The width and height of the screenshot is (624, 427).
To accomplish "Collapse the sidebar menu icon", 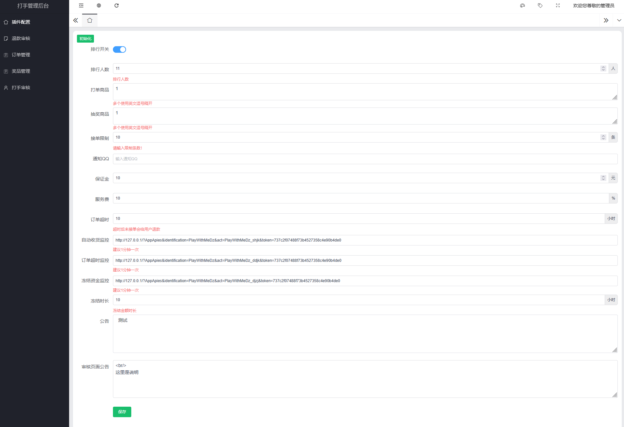I will tap(81, 6).
